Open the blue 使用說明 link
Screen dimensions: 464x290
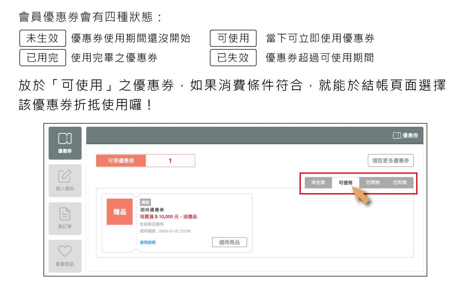[x=148, y=242]
